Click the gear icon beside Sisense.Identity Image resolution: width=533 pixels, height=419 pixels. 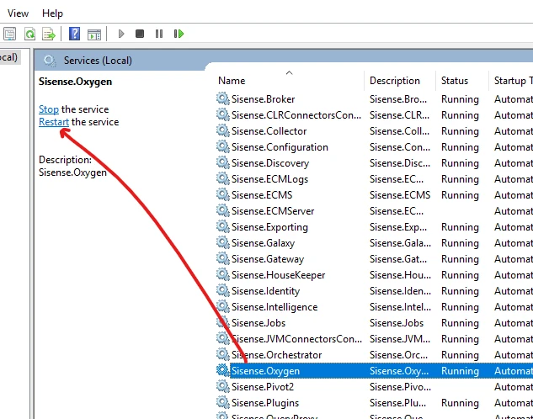[x=222, y=290]
